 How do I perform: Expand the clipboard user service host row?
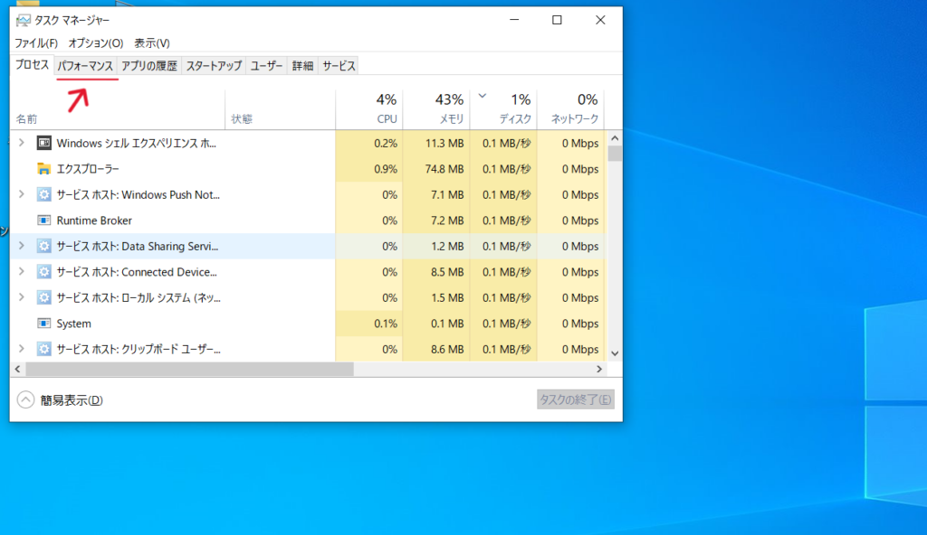pos(22,349)
